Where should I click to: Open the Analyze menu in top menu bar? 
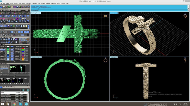(x=43, y=3)
